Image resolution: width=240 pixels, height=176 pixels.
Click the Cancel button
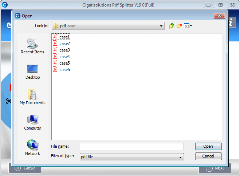pos(208,156)
